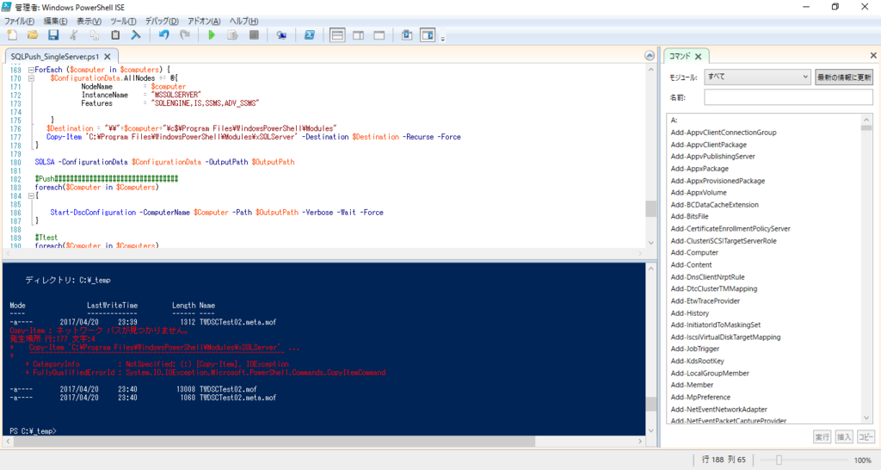
Task: Click the New script toolbar icon
Action: click(12, 35)
